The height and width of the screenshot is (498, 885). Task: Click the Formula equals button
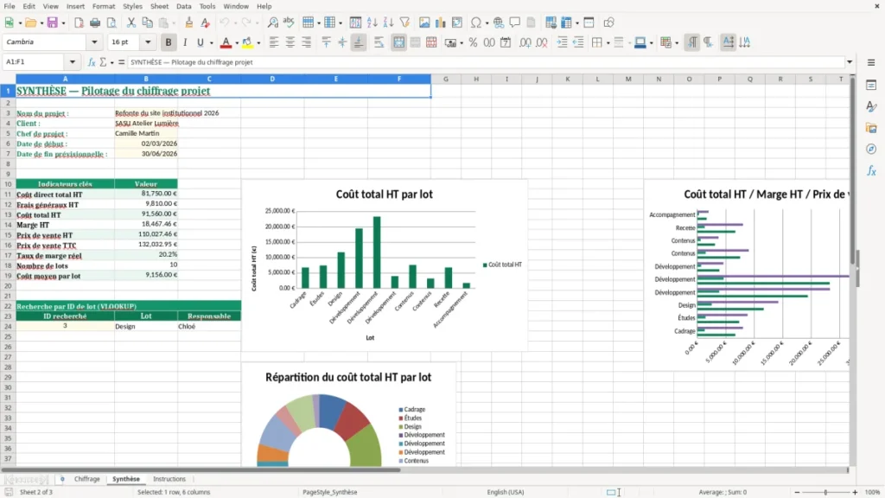tap(121, 62)
